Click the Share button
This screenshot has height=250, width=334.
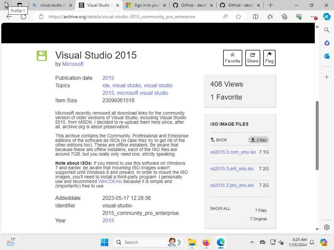tap(253, 58)
